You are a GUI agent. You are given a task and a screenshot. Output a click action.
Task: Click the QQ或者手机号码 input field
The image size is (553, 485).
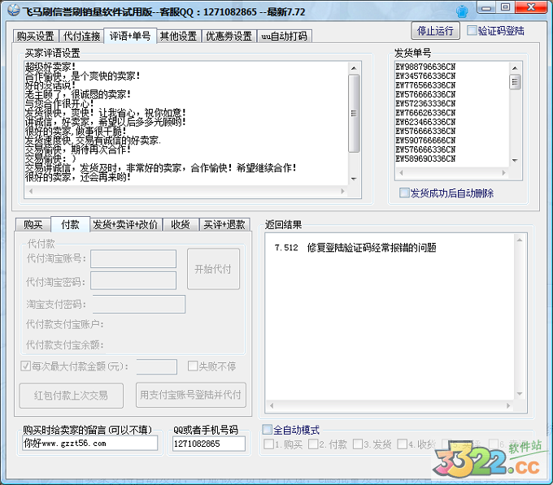[x=209, y=444]
